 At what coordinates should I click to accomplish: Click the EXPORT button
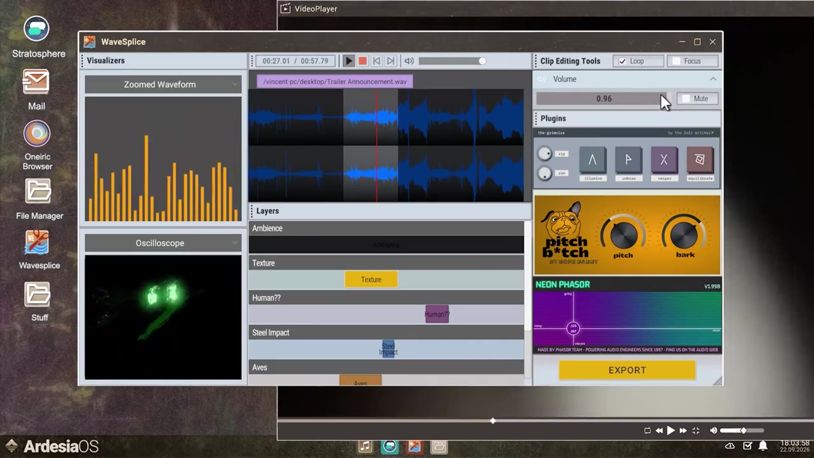(627, 370)
